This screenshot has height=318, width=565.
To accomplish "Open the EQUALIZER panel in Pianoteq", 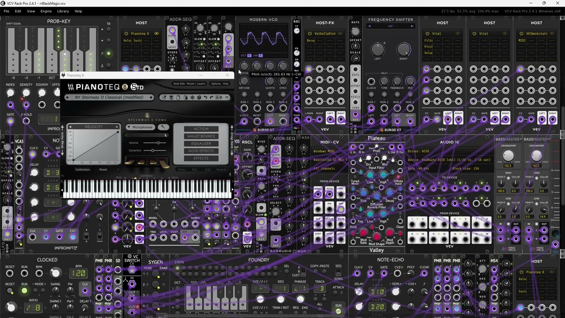I will click(201, 144).
